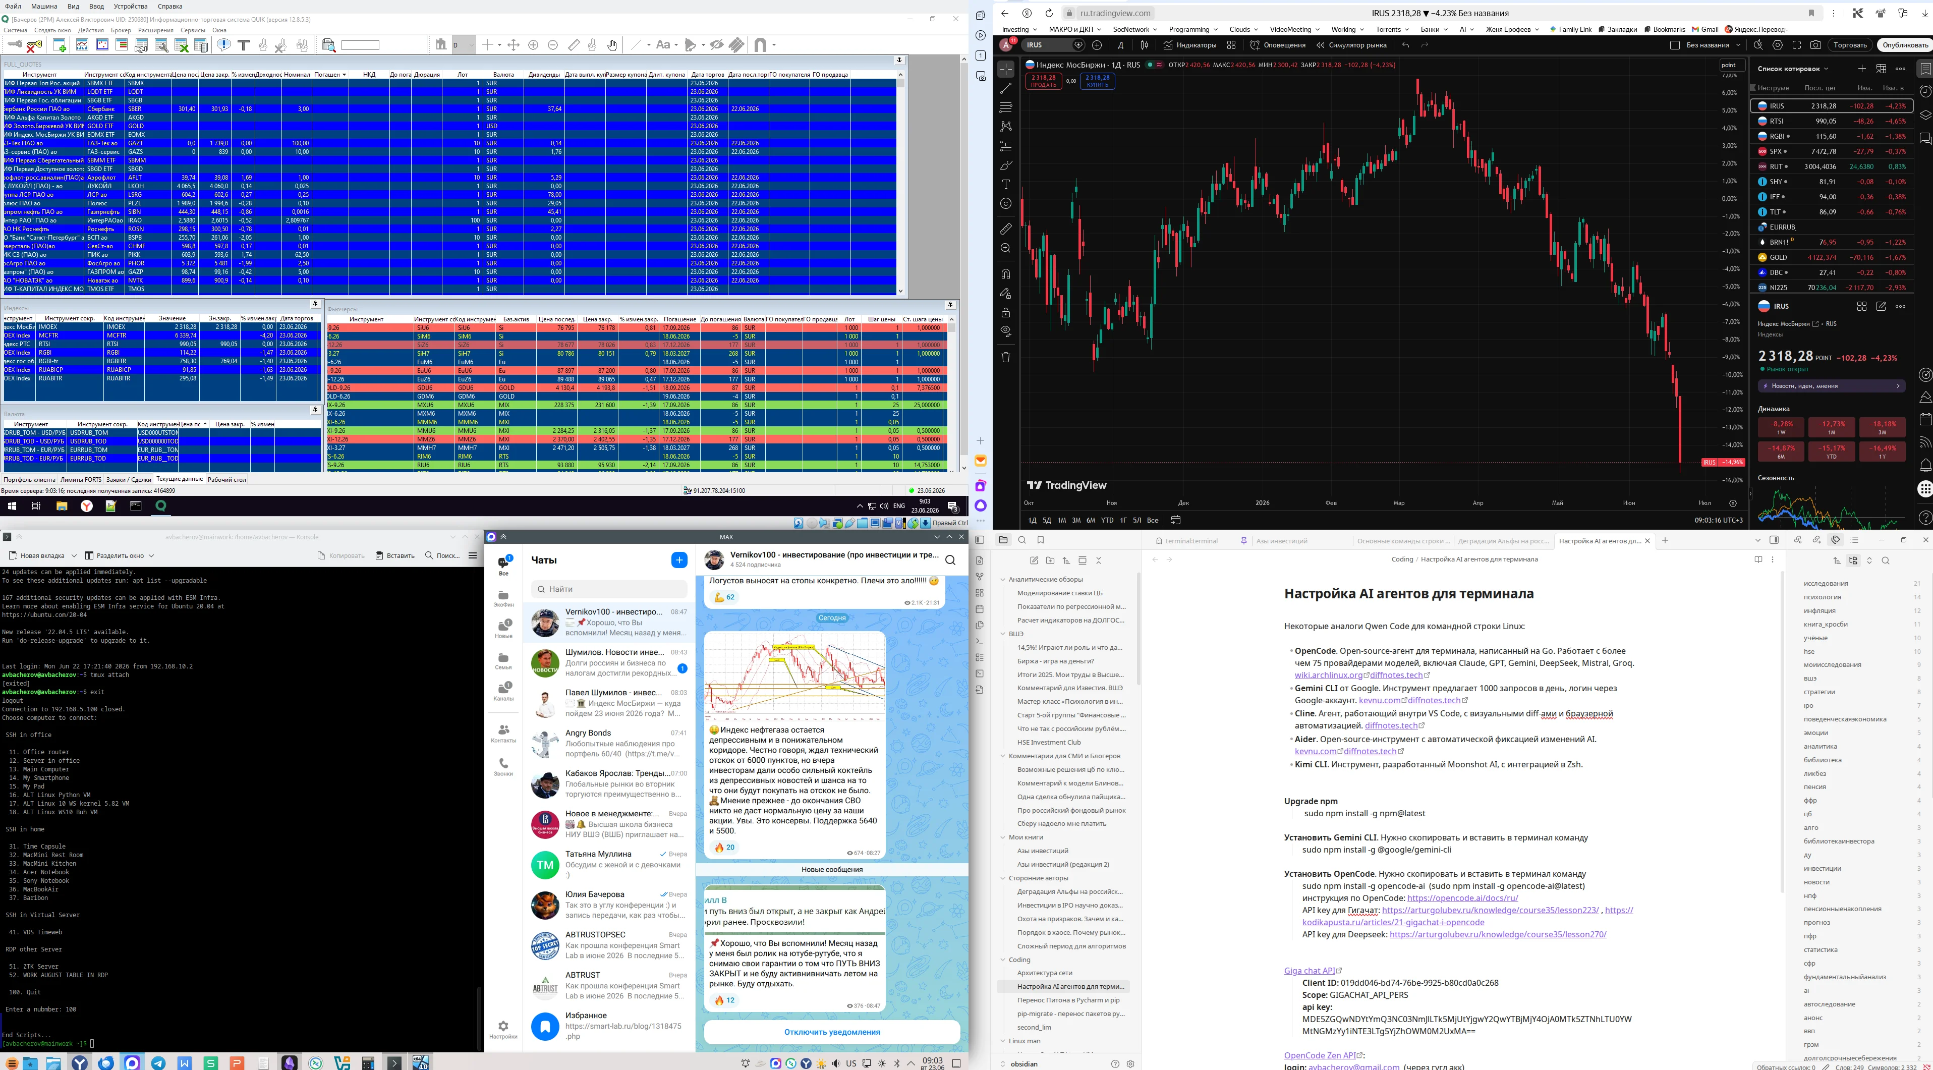This screenshot has height=1070, width=1933.
Task: Click the QUIK zoom-out minus circle icon
Action: tap(553, 45)
